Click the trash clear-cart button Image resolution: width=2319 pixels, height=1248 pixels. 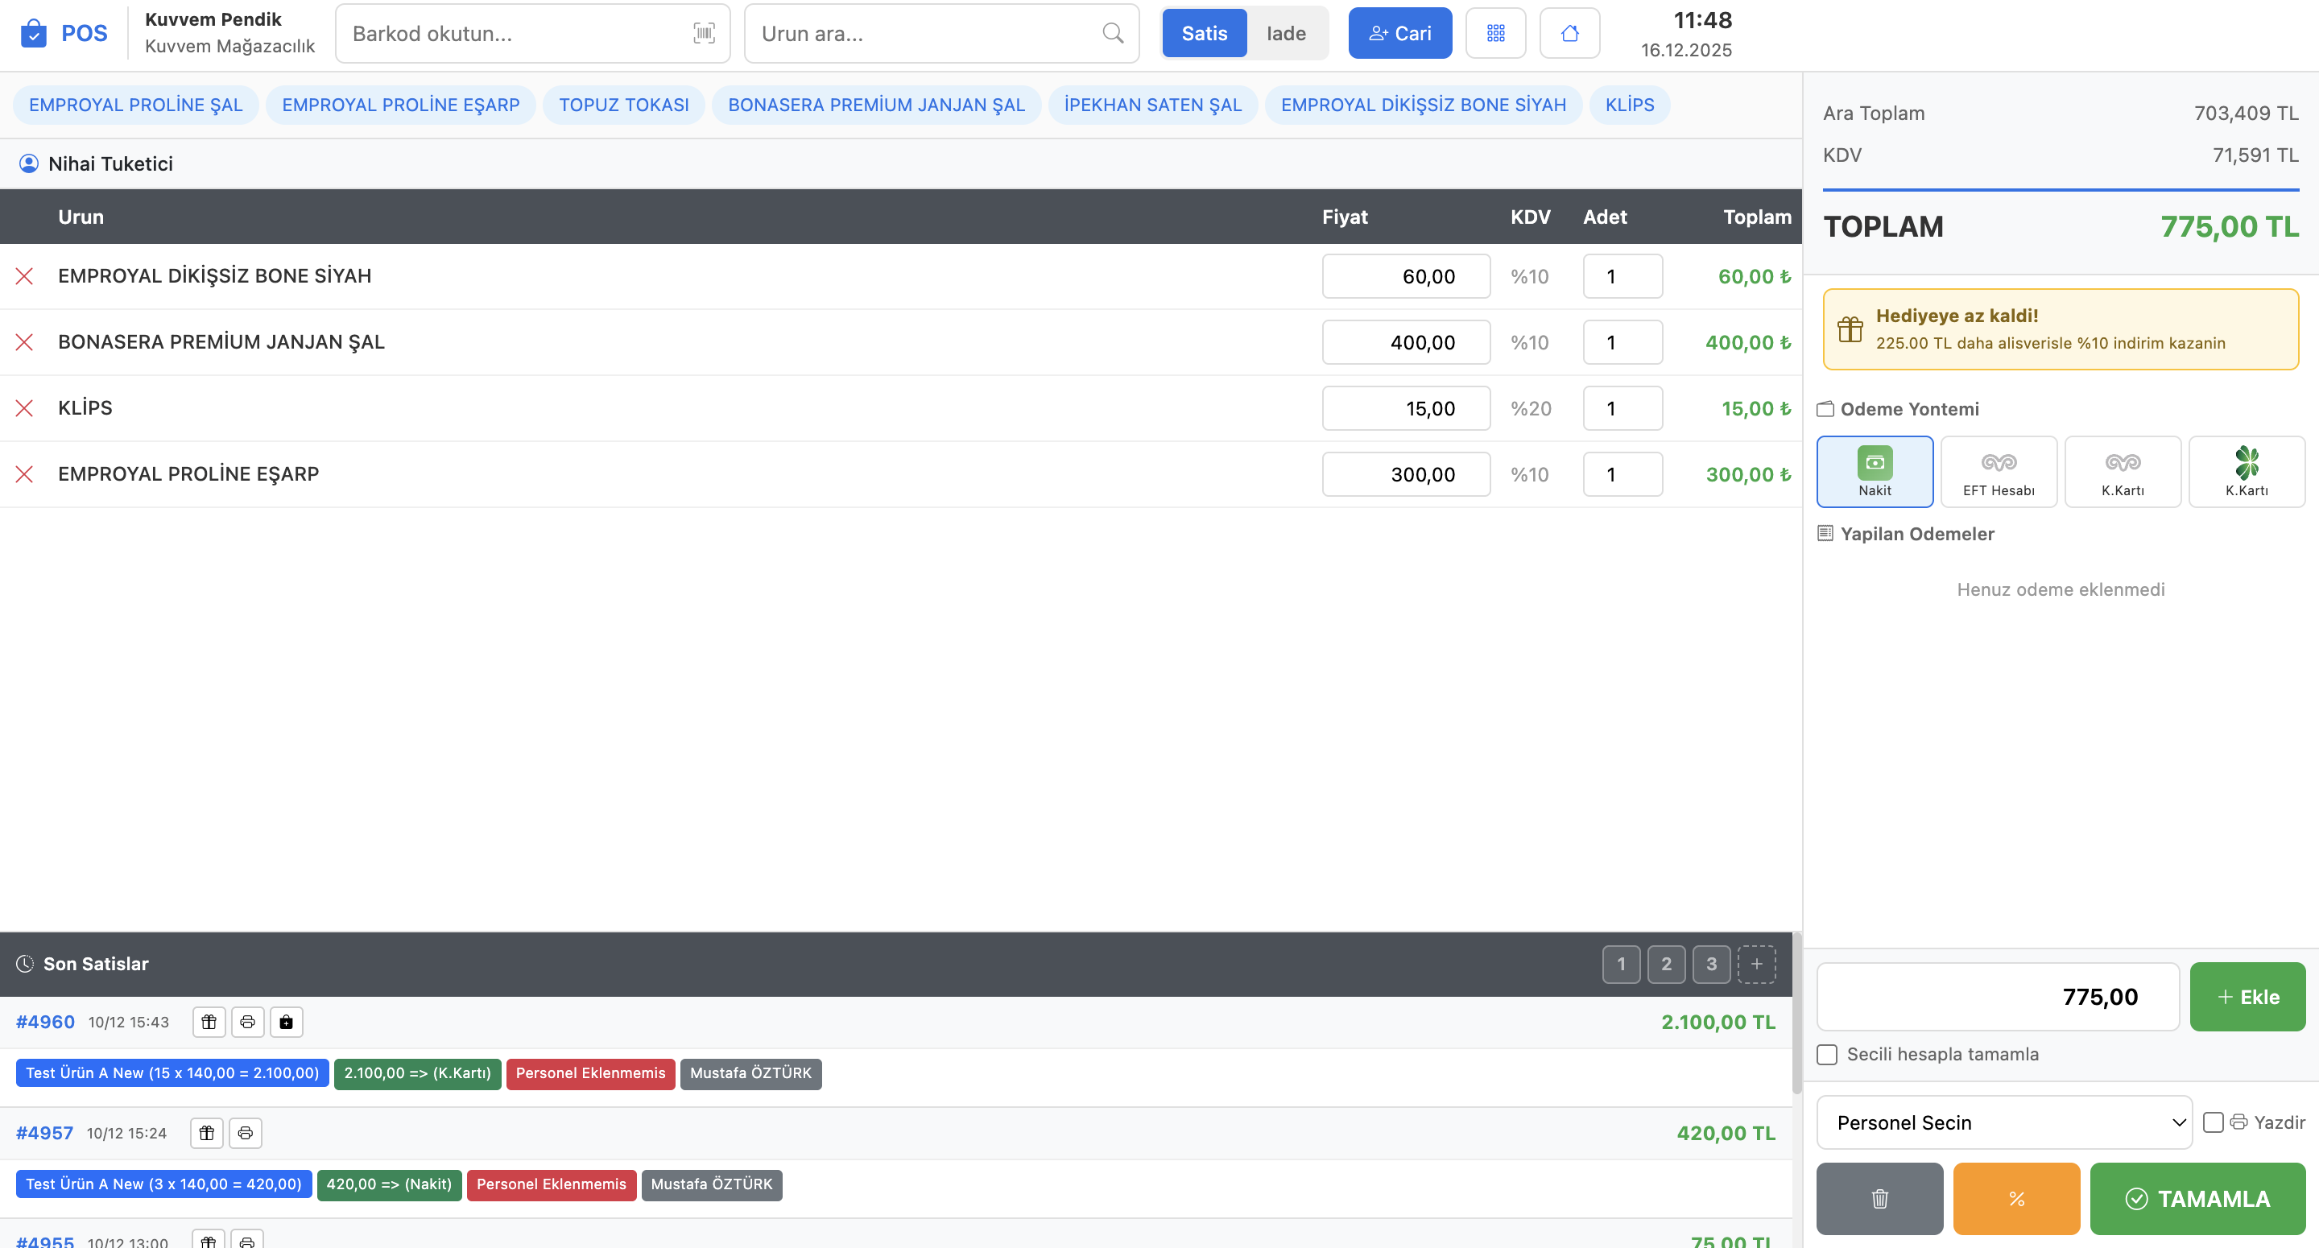pyautogui.click(x=1879, y=1198)
